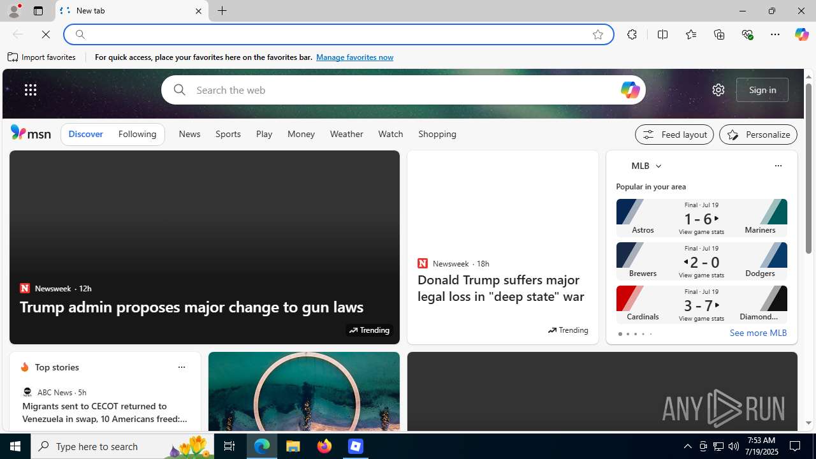Viewport: 816px width, 459px height.
Task: Open Copilot sidebar icon
Action: (x=801, y=34)
